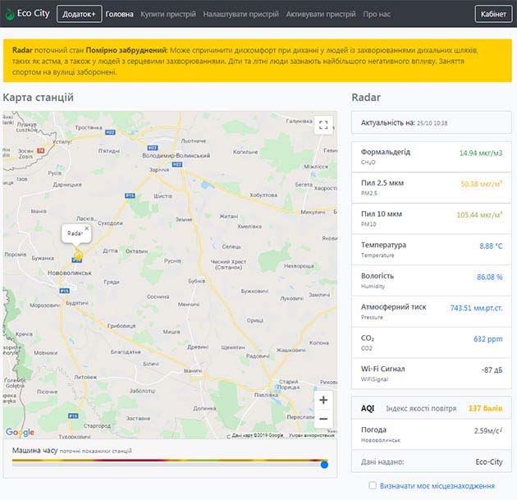Open the Додаток+ button in navbar

coord(79,14)
